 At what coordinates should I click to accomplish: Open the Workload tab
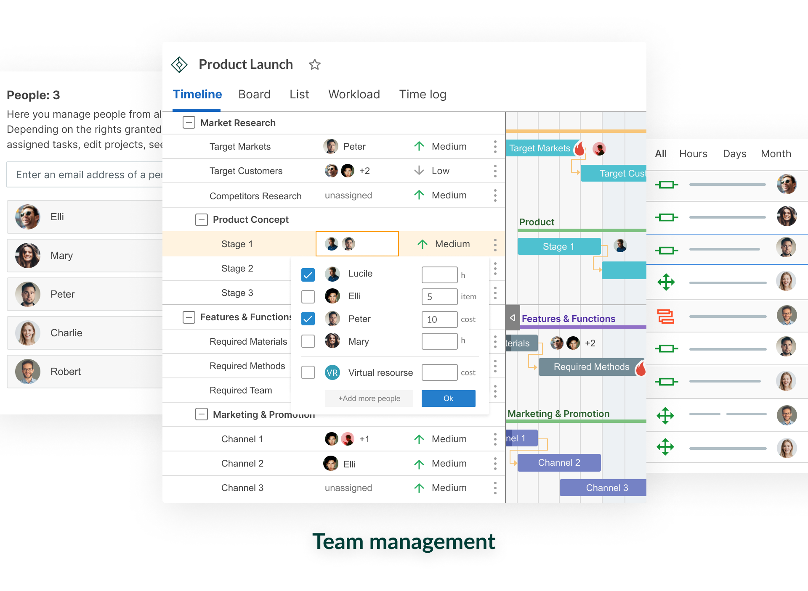pyautogui.click(x=354, y=94)
